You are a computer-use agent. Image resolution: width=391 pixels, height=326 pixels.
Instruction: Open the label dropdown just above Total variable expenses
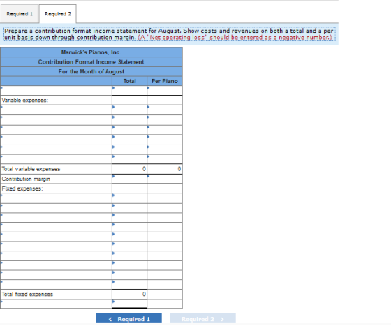(56, 159)
